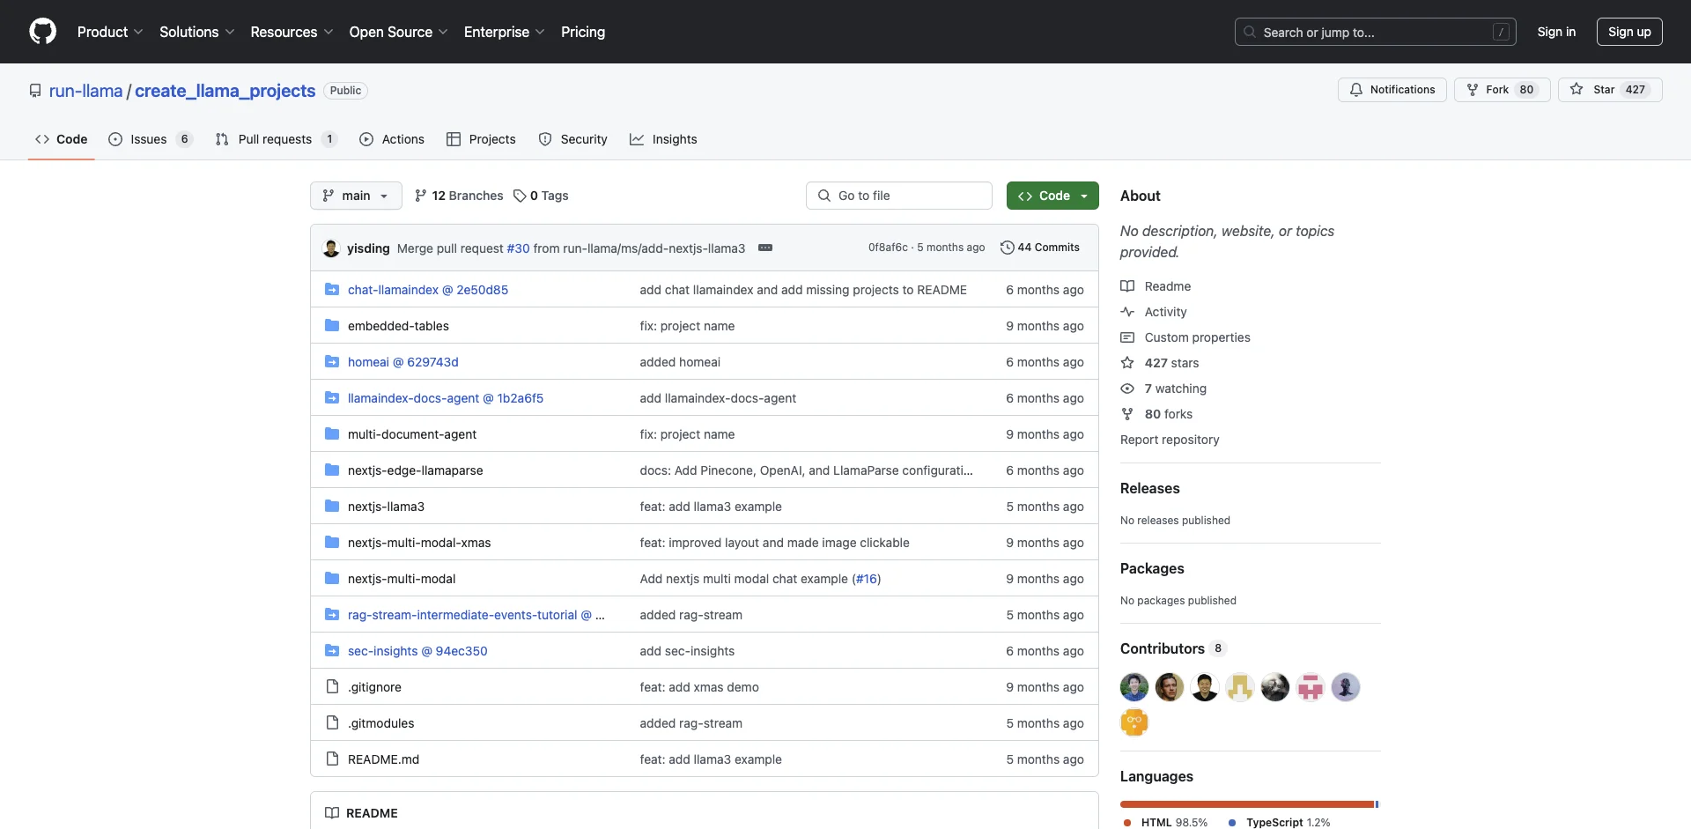Click the GitHub logo icon
The width and height of the screenshot is (1691, 829).
pyautogui.click(x=42, y=32)
